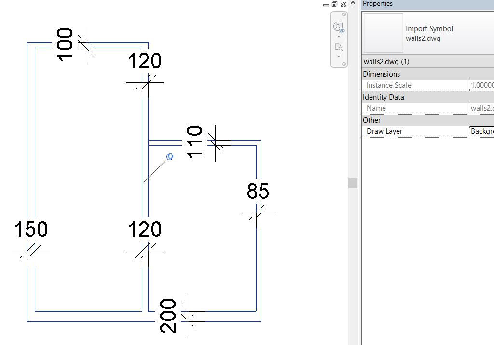
Task: Restore down the drawing view window
Action: pos(335,4)
